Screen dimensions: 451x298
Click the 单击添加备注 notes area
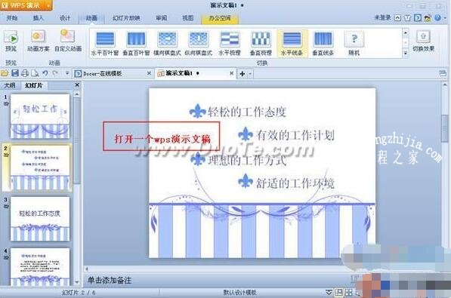click(x=110, y=280)
